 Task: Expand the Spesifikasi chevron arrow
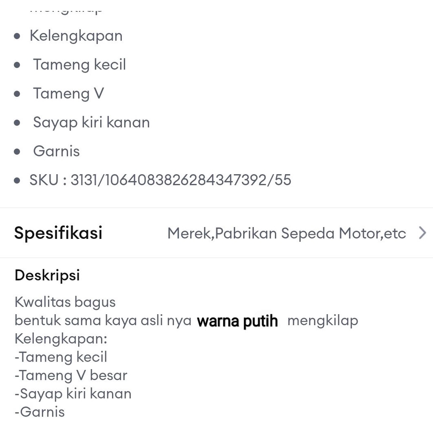(x=422, y=233)
